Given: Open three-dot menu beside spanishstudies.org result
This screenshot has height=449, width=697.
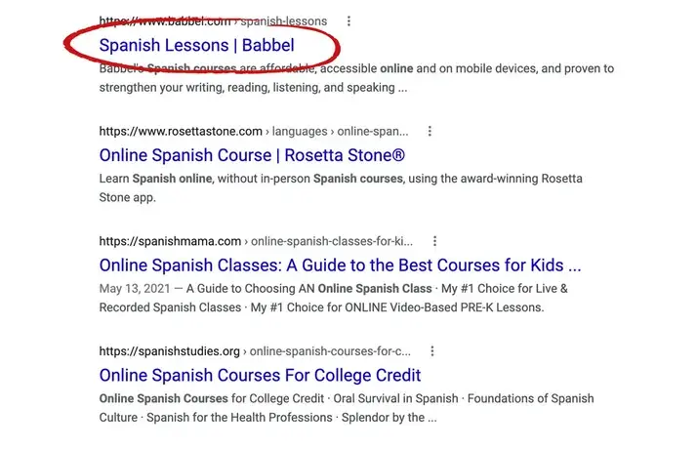Looking at the screenshot, I should (432, 351).
